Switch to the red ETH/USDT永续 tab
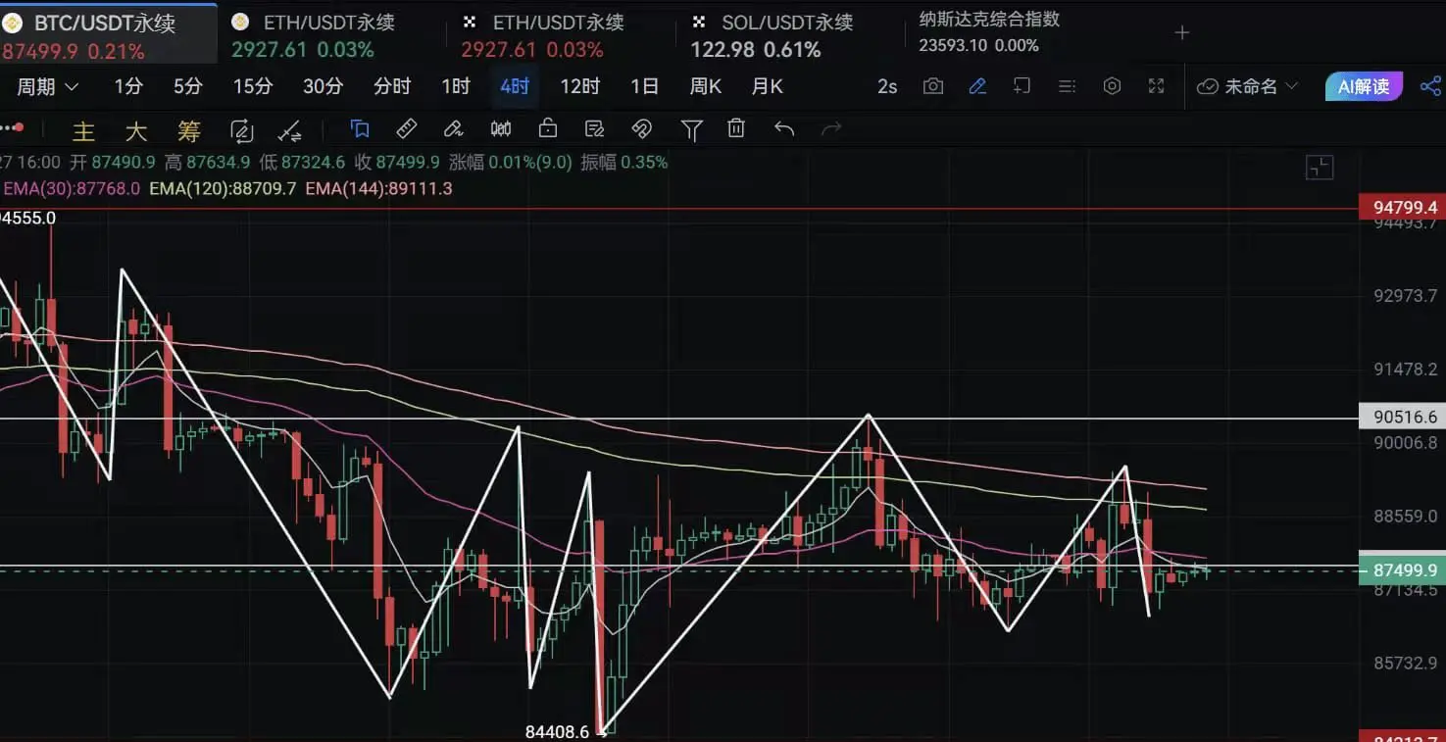This screenshot has width=1446, height=742. click(542, 35)
